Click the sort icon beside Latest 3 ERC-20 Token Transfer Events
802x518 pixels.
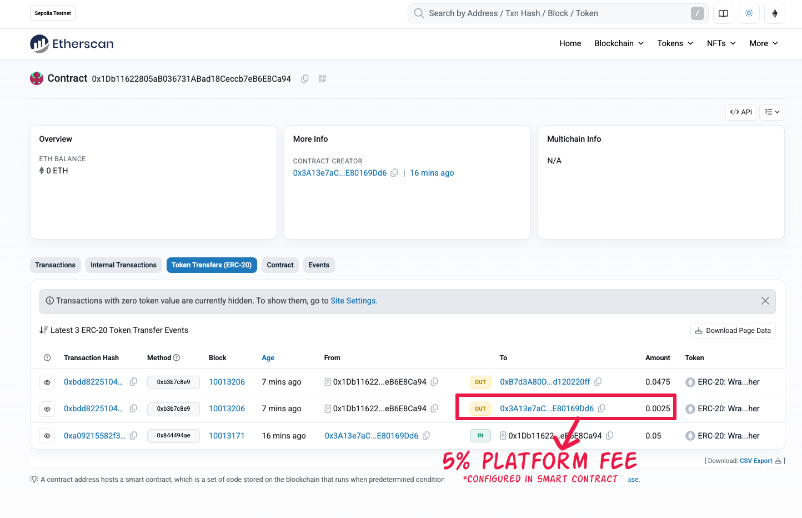tap(44, 330)
